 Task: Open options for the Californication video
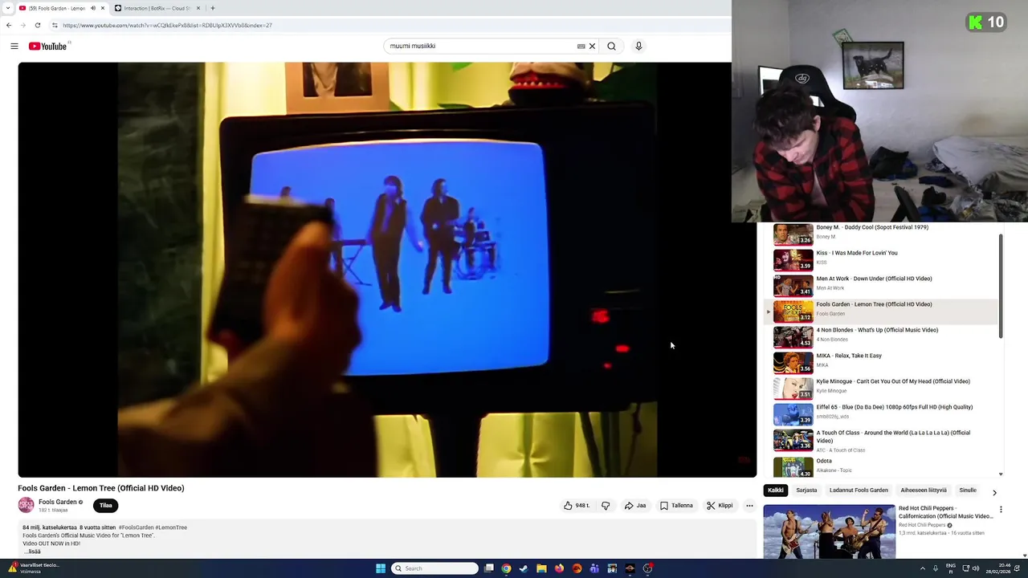click(1001, 510)
